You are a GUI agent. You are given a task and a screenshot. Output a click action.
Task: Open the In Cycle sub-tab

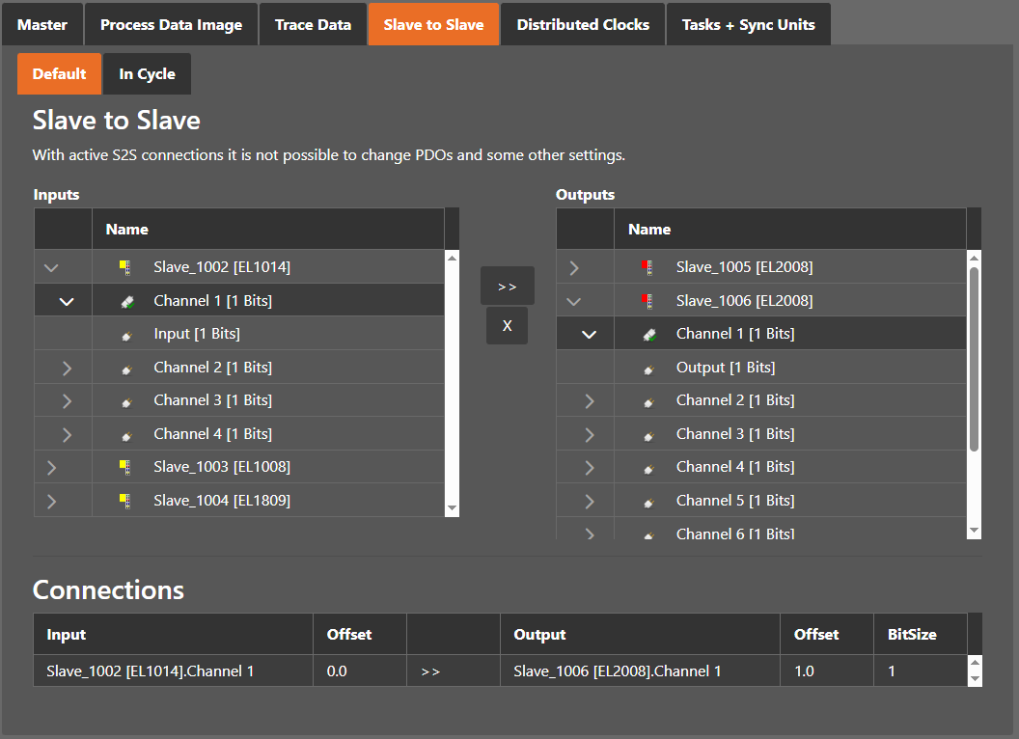click(x=147, y=74)
